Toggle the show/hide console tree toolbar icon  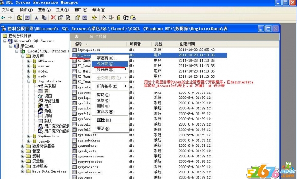[x=27, y=18]
